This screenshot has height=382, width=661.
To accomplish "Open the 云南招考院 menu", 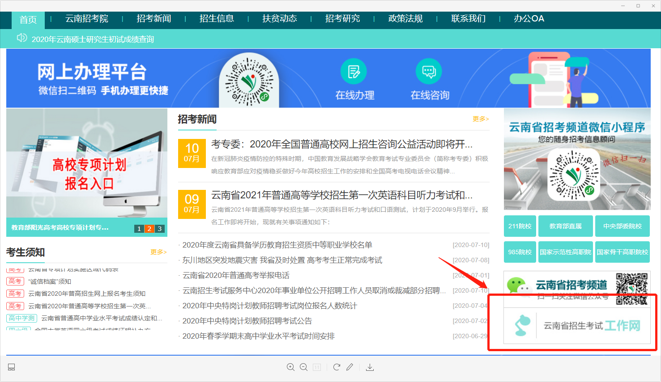I will point(87,19).
